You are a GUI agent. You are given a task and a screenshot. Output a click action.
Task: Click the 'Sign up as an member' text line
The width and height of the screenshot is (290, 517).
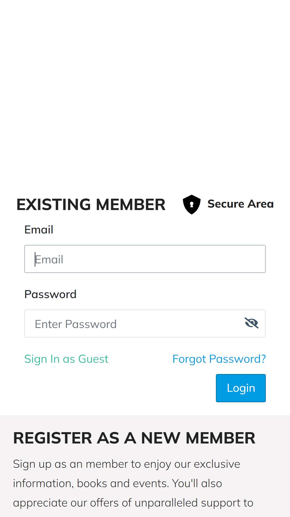coord(126,464)
